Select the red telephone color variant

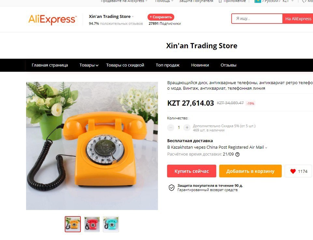point(92,224)
